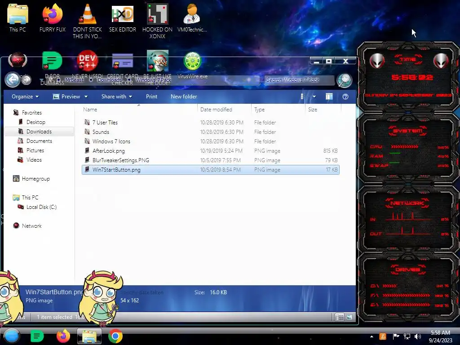Click the 54 x 162 dimensions value
Screen dimensions: 460x345
point(129,301)
